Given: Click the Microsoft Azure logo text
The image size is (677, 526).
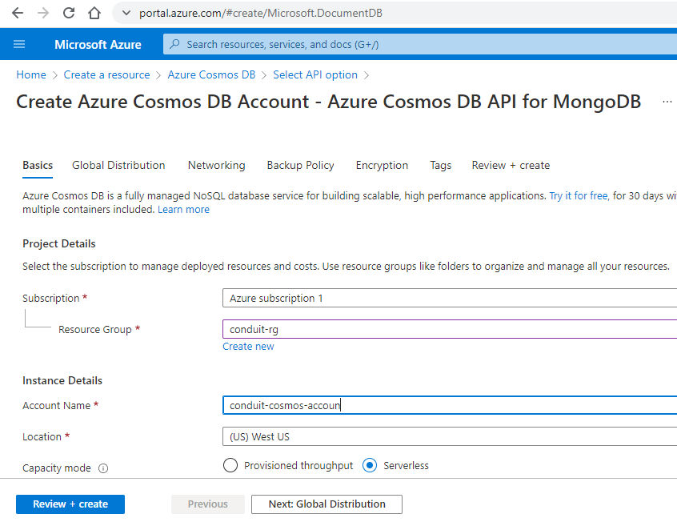Looking at the screenshot, I should (x=98, y=45).
